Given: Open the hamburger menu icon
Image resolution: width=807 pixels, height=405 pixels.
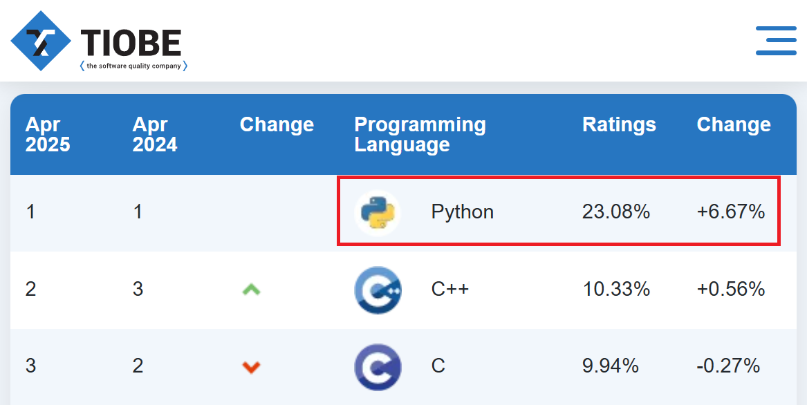Looking at the screenshot, I should pos(776,41).
